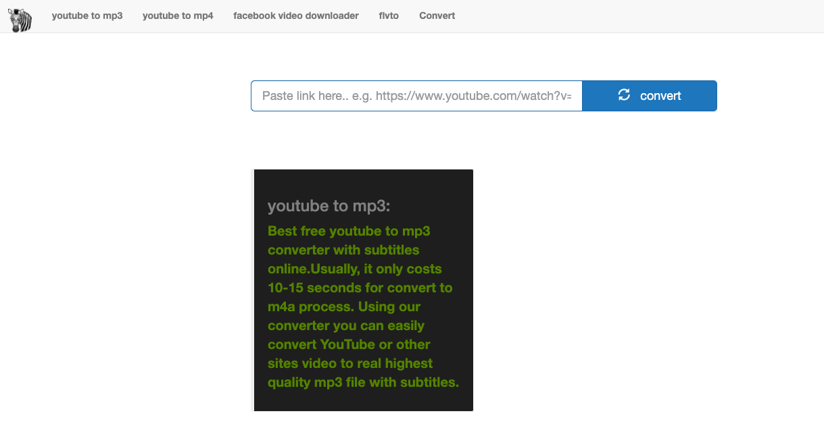Focus the Paste link here input field

pos(416,96)
